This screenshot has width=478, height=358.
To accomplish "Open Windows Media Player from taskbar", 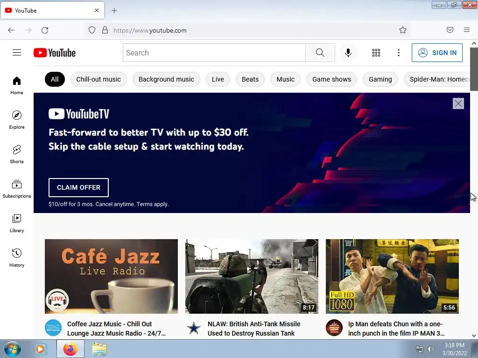I will [x=40, y=349].
